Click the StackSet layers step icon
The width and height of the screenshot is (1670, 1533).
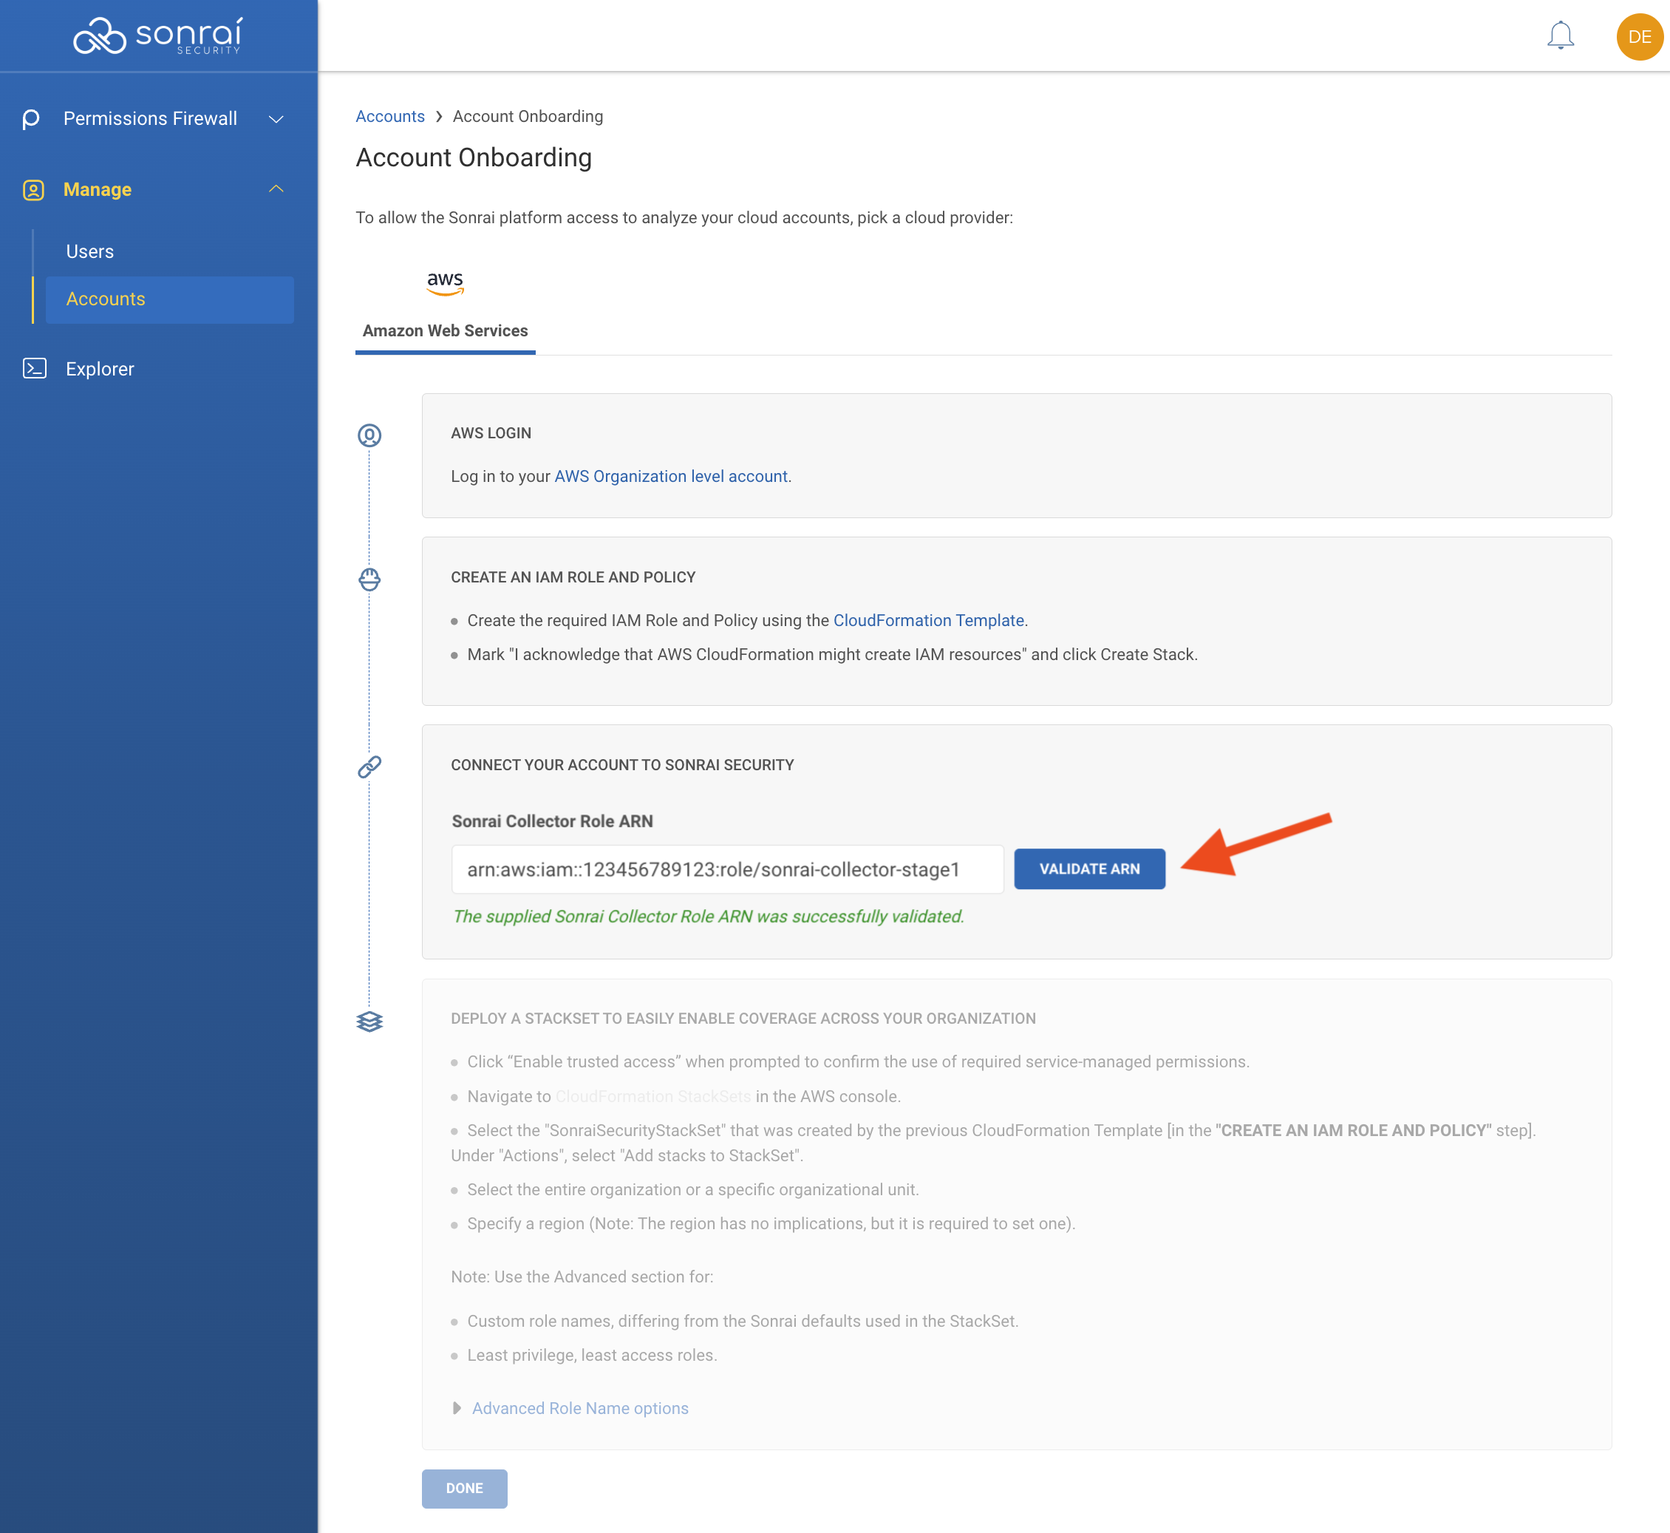[369, 1022]
